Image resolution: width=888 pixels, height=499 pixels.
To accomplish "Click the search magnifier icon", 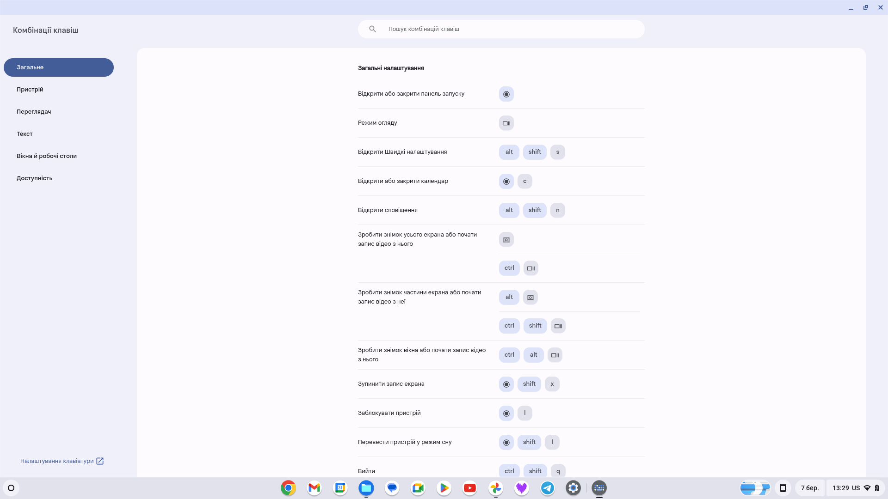I will pyautogui.click(x=372, y=29).
